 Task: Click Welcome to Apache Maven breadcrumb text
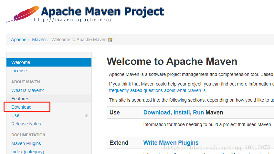tap(79, 40)
